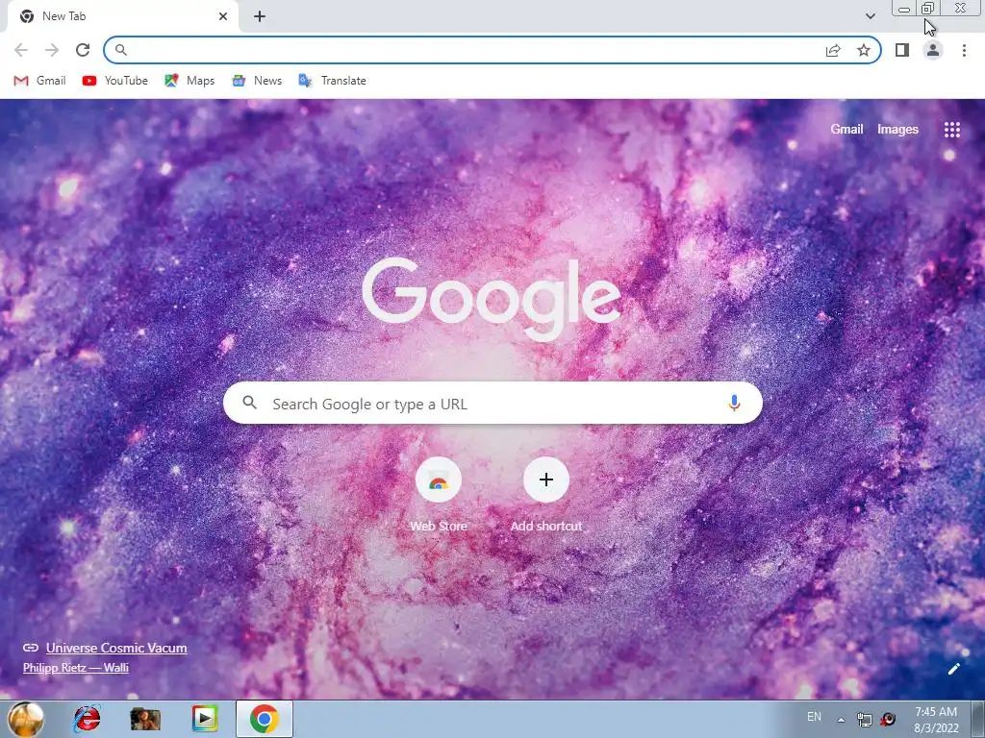Image resolution: width=985 pixels, height=738 pixels.
Task: Expand the tab search chevron
Action: pos(870,16)
